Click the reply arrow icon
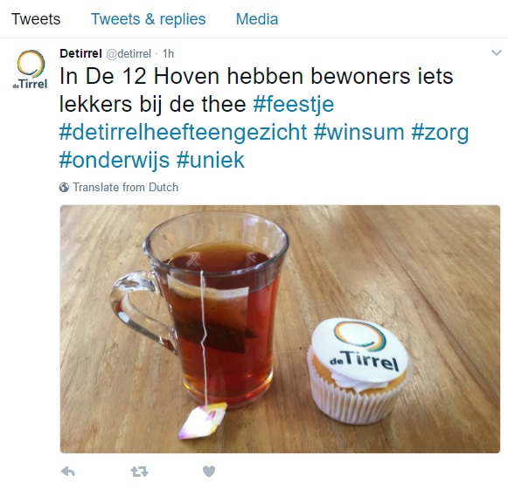Viewport: 508px width, 489px height. 68,472
